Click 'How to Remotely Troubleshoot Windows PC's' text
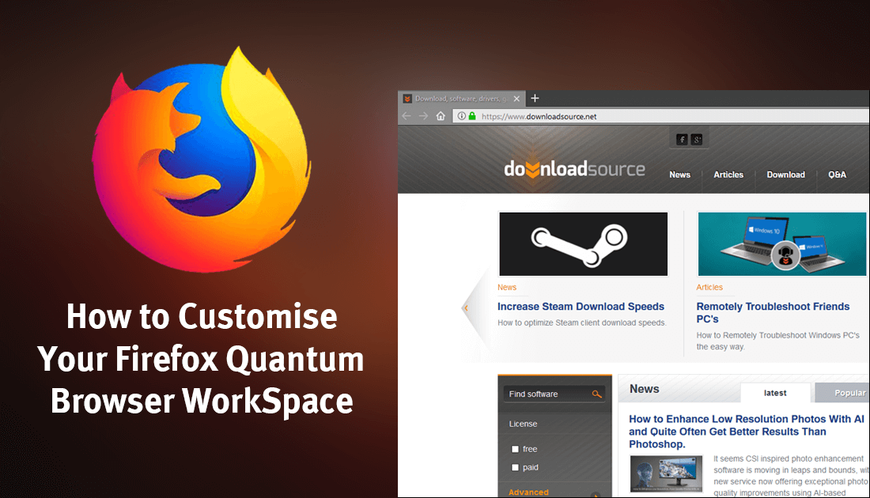This screenshot has height=498, width=870. tap(778, 335)
